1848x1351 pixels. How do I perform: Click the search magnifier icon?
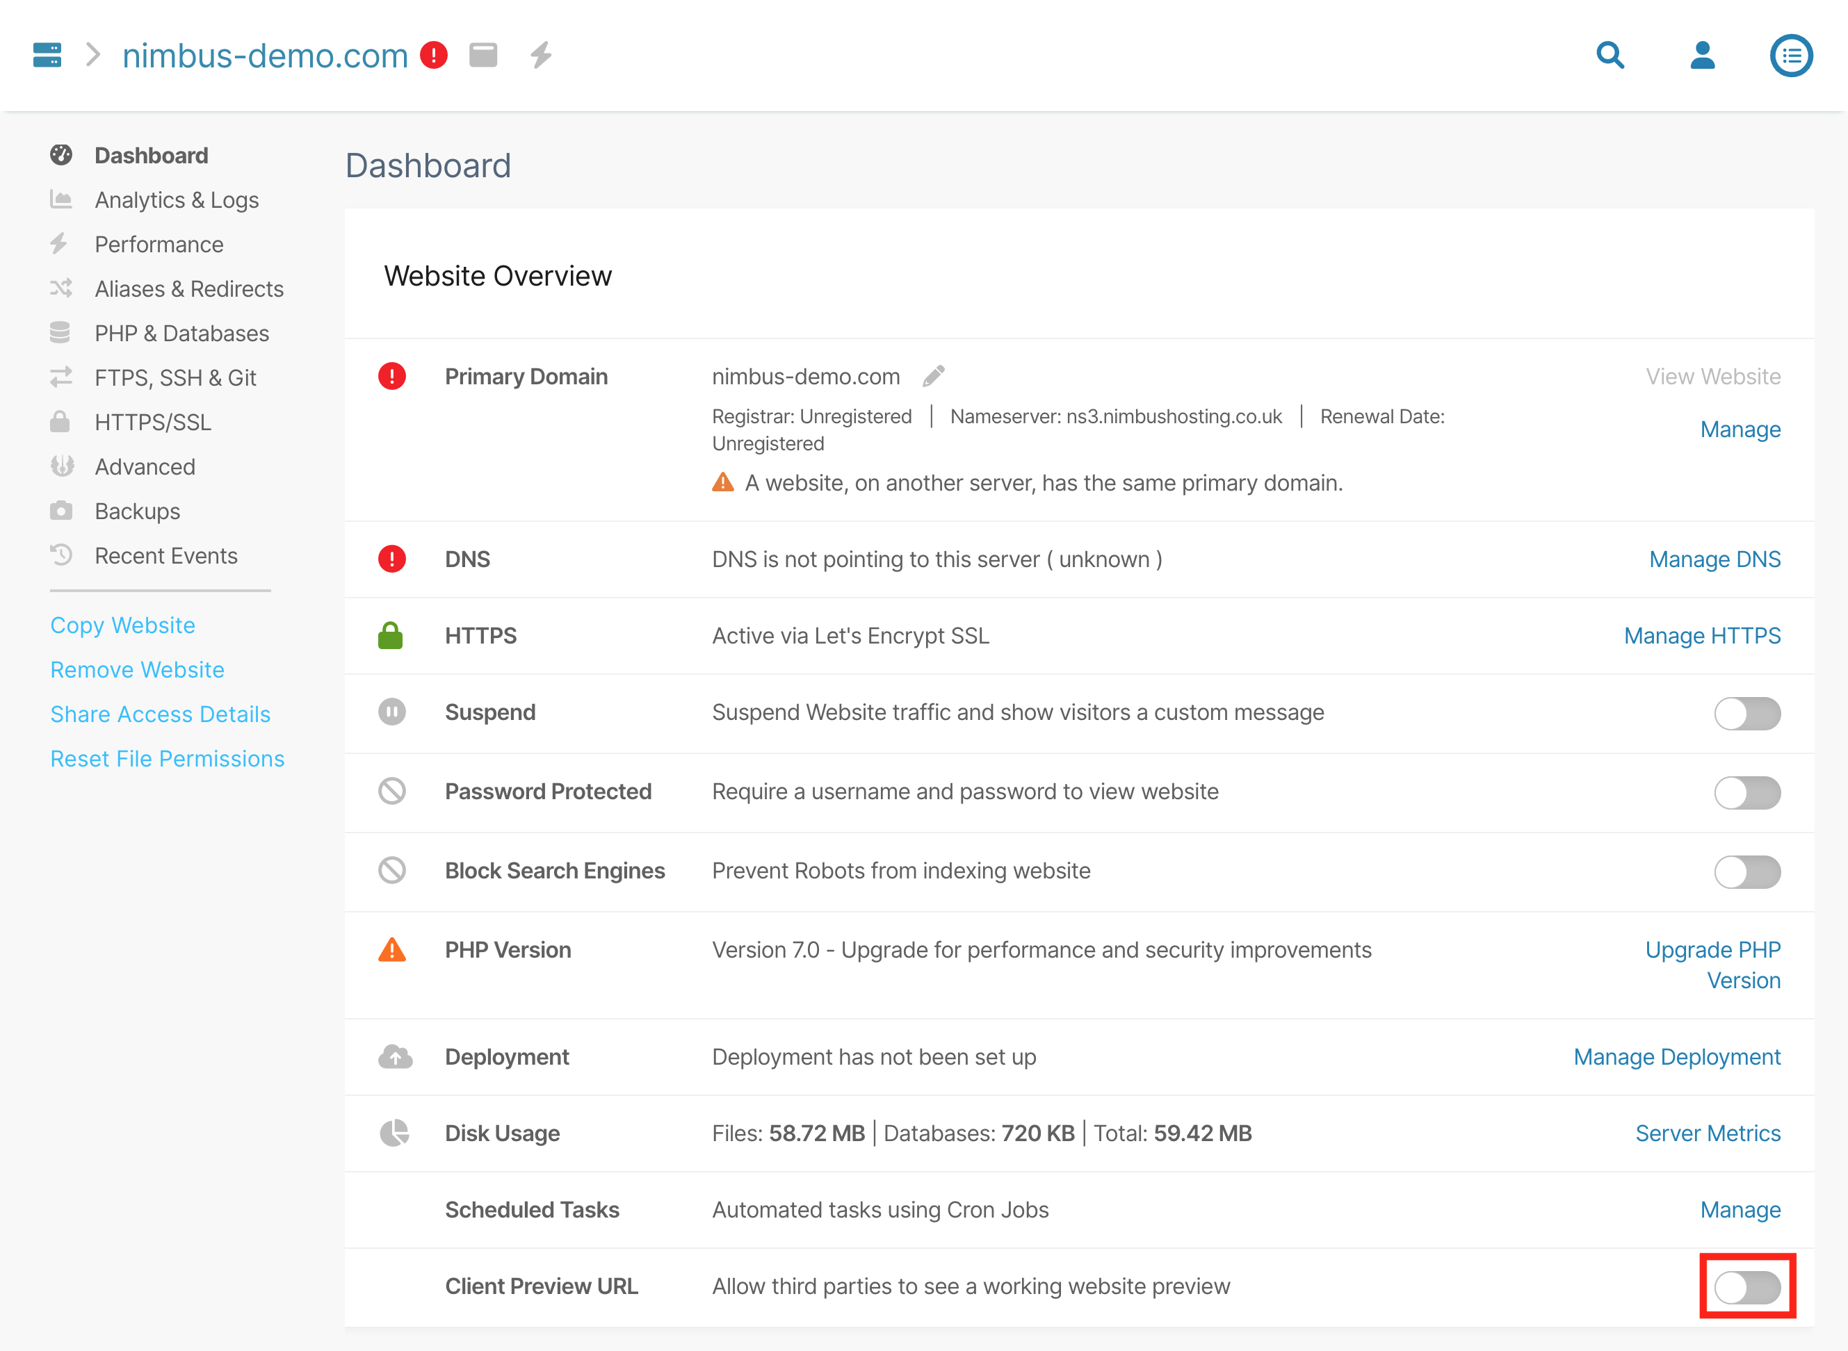tap(1610, 55)
